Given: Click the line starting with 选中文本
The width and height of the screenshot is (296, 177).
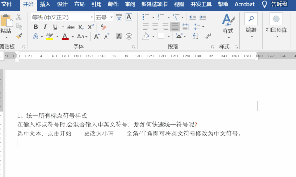Looking at the screenshot, I should point(129,133).
